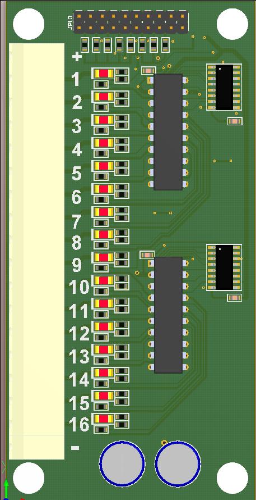Select the red LED beside number 2

[x=104, y=96]
